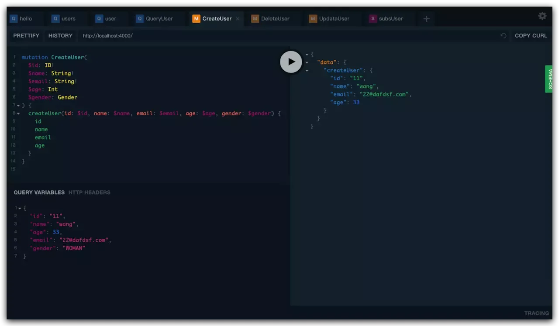Screen dimensions: 559x326
Task: Collapse the "createUser" node in response
Action: [x=307, y=70]
